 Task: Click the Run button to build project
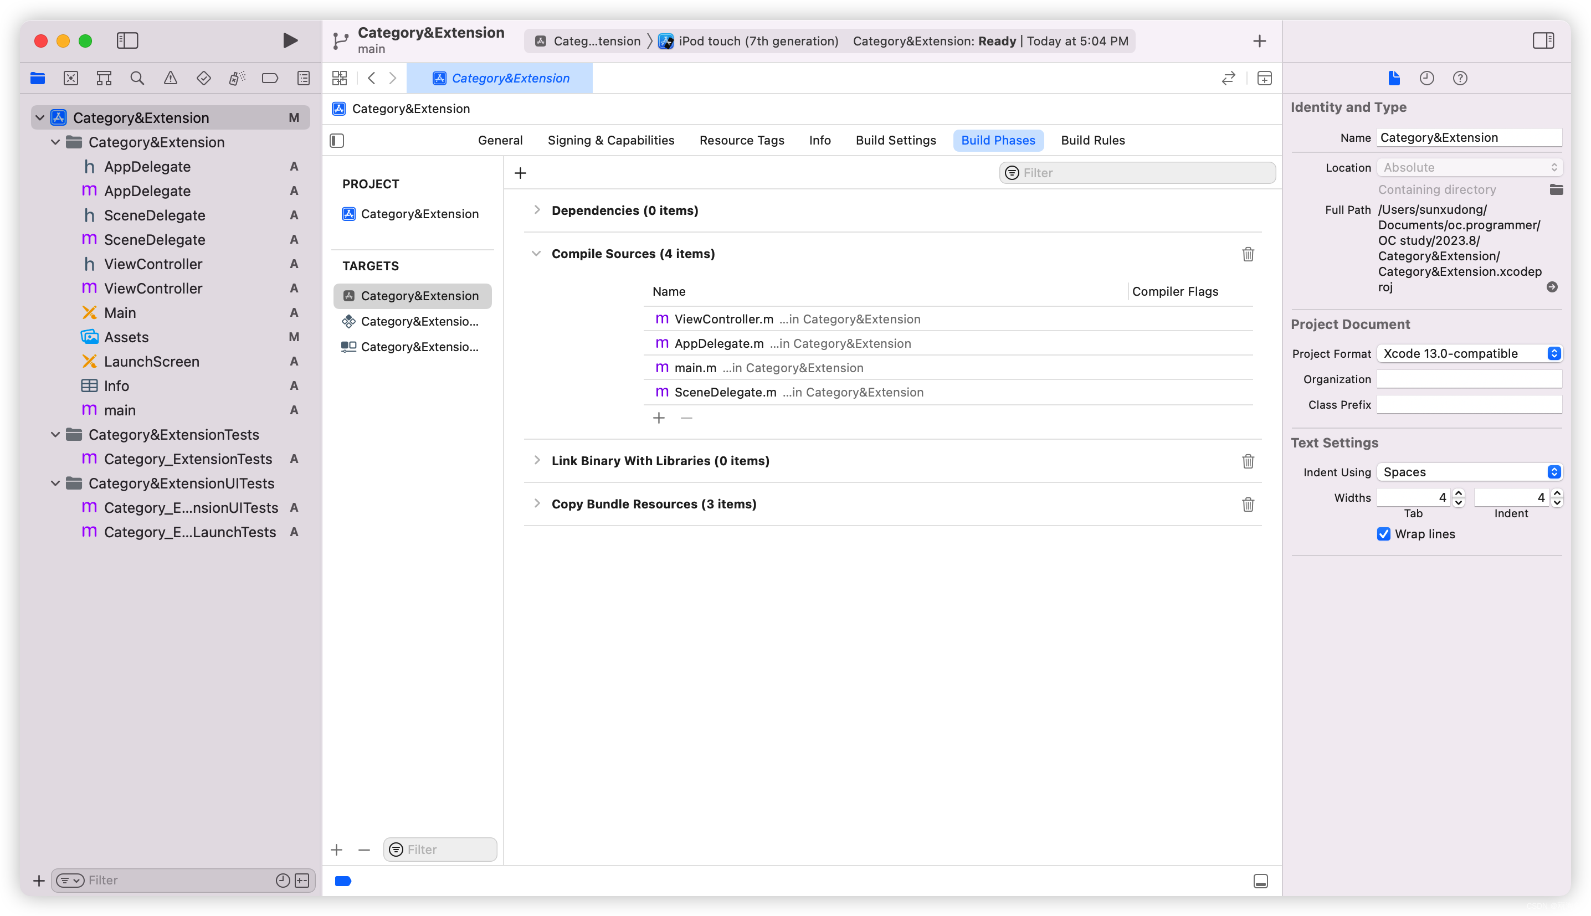[290, 40]
